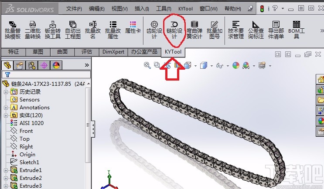
Task: Open the 编辑(E) menu
Action: pos(96,9)
